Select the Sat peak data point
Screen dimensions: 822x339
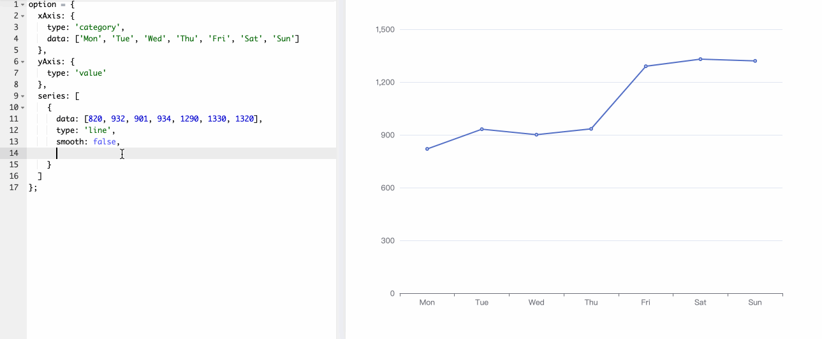[700, 59]
